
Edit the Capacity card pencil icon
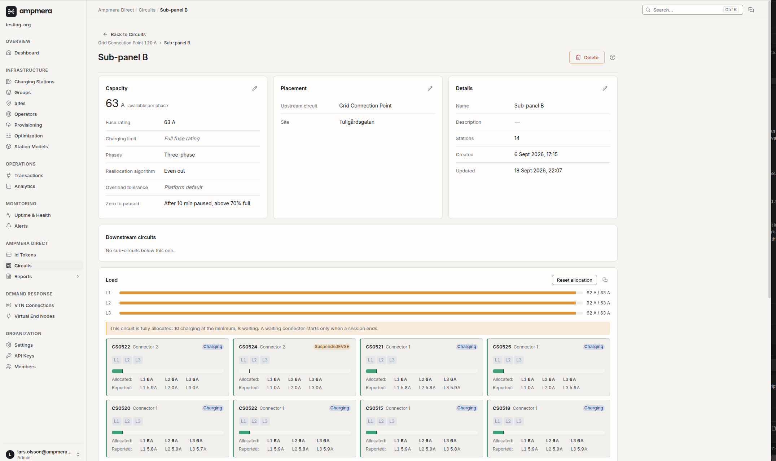click(255, 88)
